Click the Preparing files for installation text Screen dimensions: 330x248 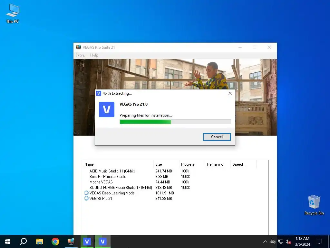click(146, 115)
